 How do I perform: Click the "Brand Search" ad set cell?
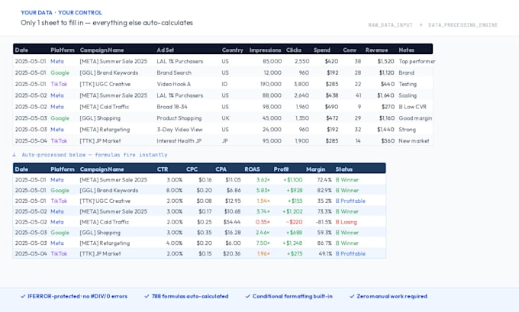(174, 72)
